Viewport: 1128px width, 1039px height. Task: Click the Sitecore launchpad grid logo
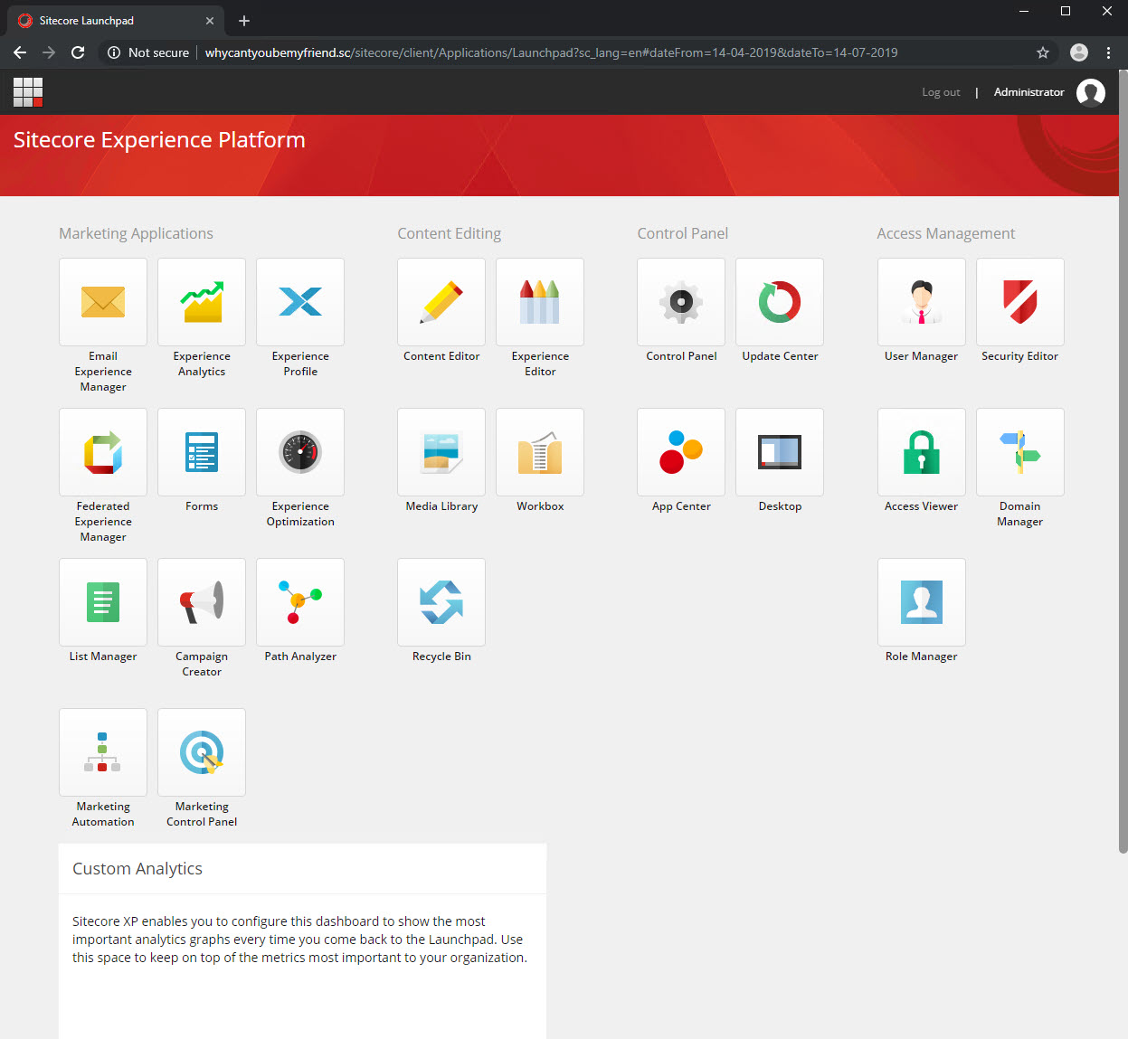click(x=28, y=92)
